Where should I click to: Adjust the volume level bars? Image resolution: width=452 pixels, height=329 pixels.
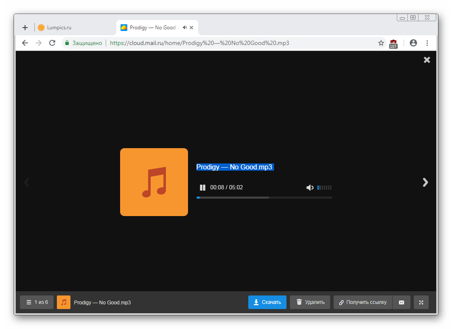pyautogui.click(x=325, y=188)
